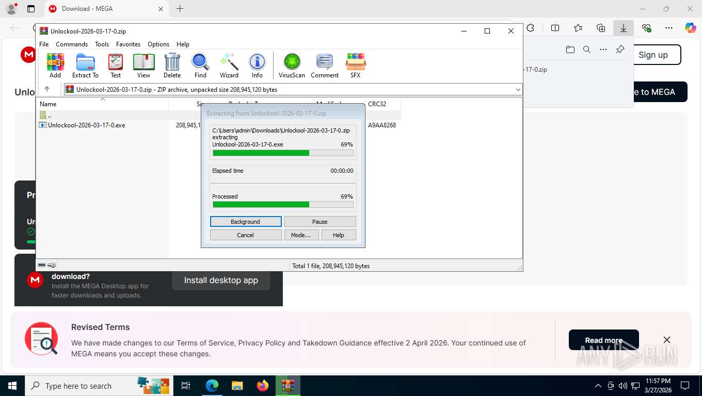Viewport: 702px width, 396px height.
Task: Create SFX archive with SFX icon
Action: pos(356,65)
